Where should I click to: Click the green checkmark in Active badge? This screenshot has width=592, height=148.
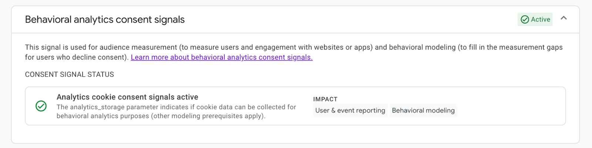[525, 20]
